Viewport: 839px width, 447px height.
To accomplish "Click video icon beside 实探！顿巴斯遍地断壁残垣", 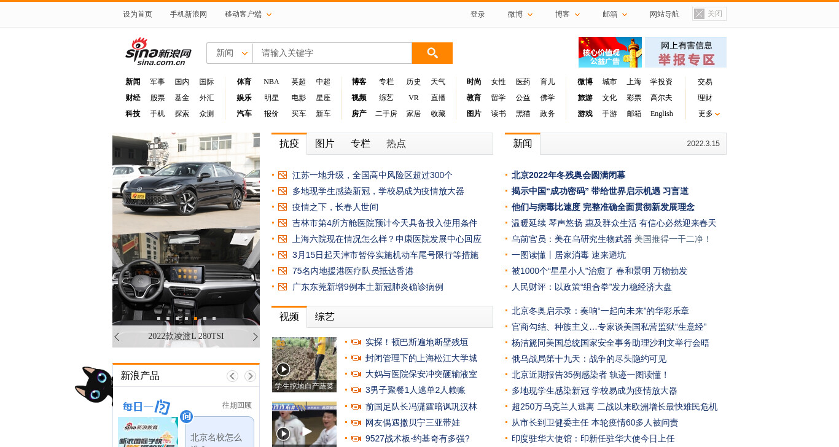I will [356, 343].
